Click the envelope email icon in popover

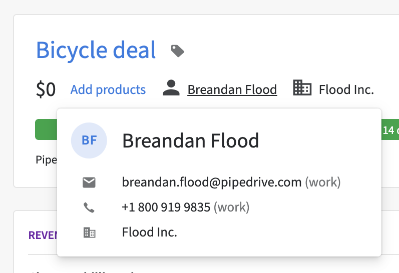89,182
